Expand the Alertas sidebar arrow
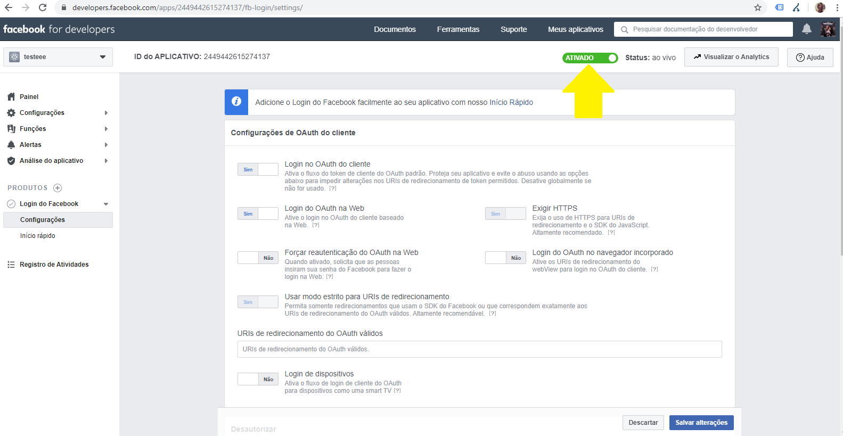 coord(106,145)
